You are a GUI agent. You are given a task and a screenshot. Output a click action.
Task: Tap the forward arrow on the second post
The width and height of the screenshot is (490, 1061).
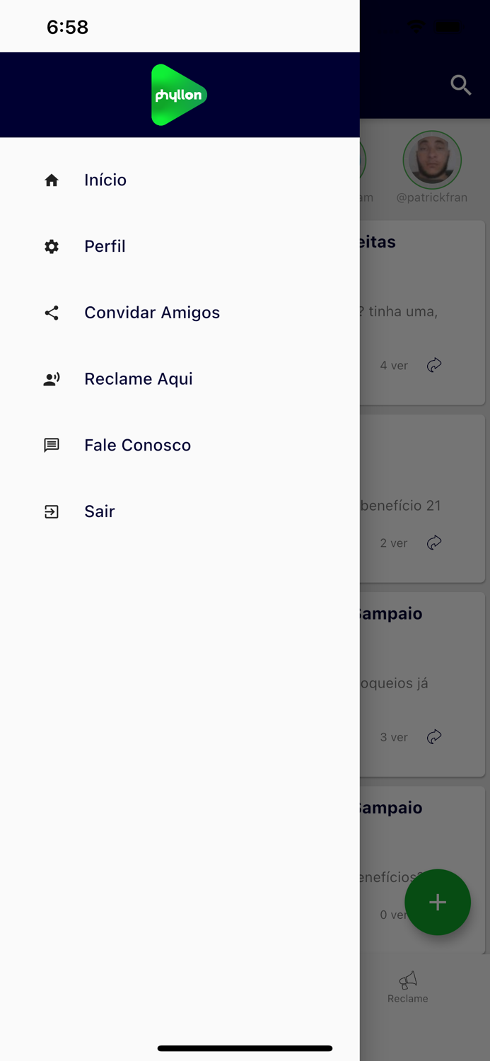[x=434, y=543]
